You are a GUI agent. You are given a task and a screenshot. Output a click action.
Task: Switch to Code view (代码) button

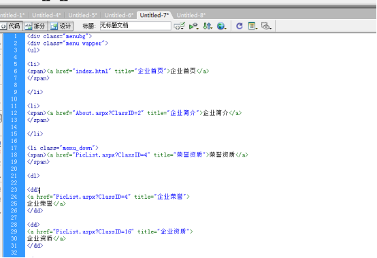pos(11,26)
